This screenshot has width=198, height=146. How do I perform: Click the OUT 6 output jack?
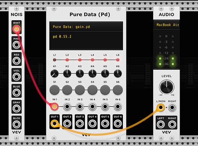pyautogui.click(x=118, y=124)
